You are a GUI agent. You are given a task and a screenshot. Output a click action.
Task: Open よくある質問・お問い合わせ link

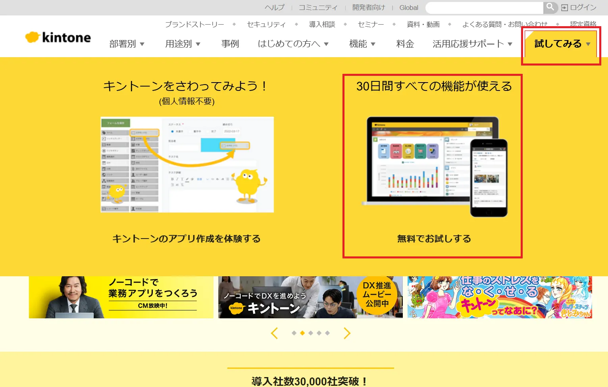pyautogui.click(x=505, y=24)
